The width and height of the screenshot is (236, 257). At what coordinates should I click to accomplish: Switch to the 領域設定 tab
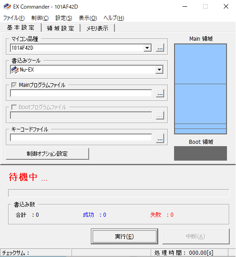point(61,28)
